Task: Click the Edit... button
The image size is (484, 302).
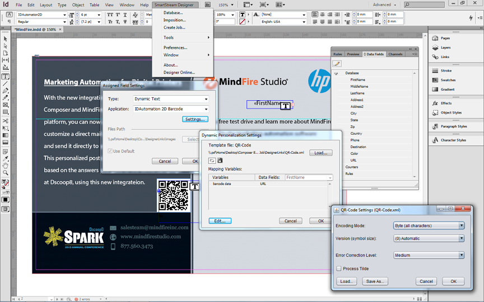Action: [220, 221]
